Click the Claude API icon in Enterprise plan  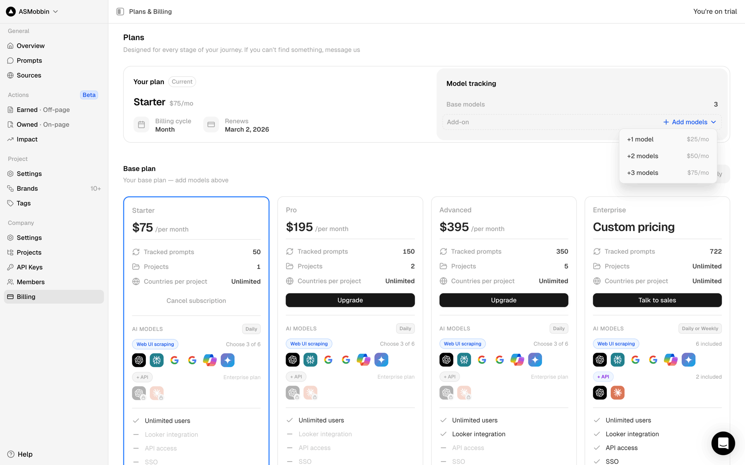tap(618, 393)
